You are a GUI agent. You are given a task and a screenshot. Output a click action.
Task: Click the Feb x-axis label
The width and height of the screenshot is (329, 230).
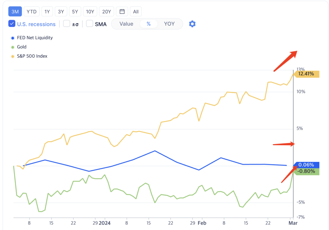coord(202,223)
